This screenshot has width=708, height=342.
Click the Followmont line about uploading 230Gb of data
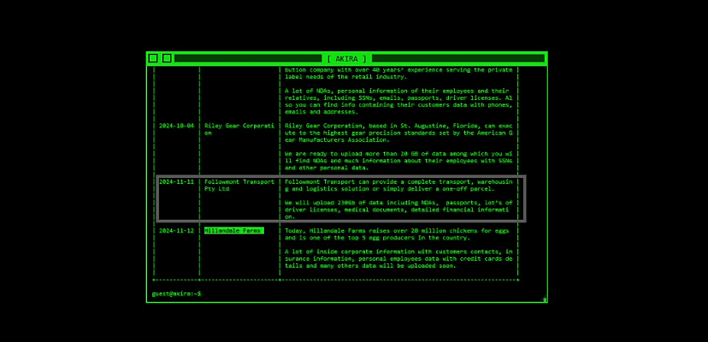point(398,203)
